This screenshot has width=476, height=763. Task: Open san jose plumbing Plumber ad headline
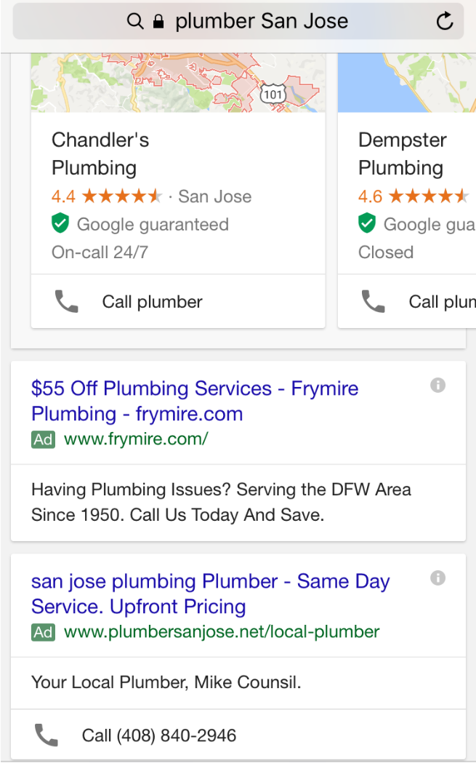pyautogui.click(x=210, y=594)
